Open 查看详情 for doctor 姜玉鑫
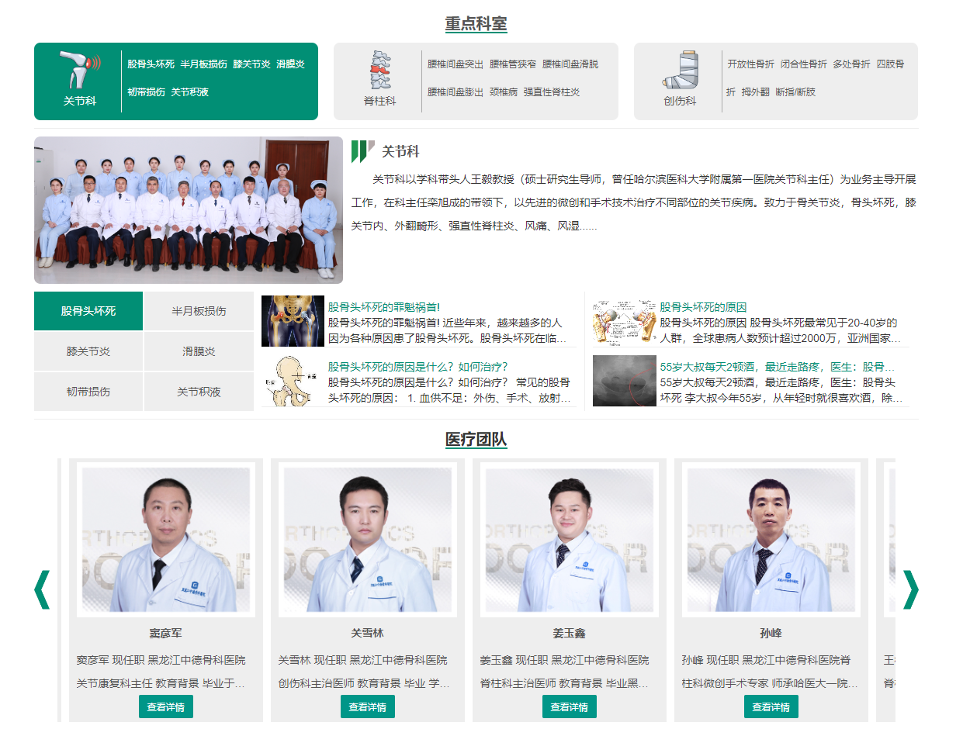Image resolution: width=963 pixels, height=729 pixels. click(570, 707)
